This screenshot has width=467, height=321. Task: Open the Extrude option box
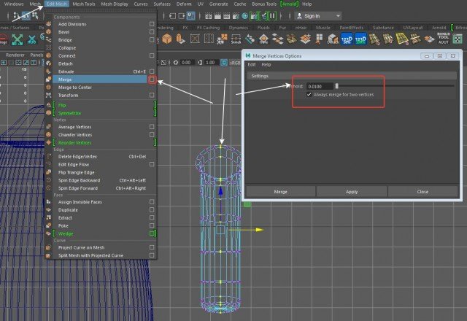pyautogui.click(x=152, y=71)
